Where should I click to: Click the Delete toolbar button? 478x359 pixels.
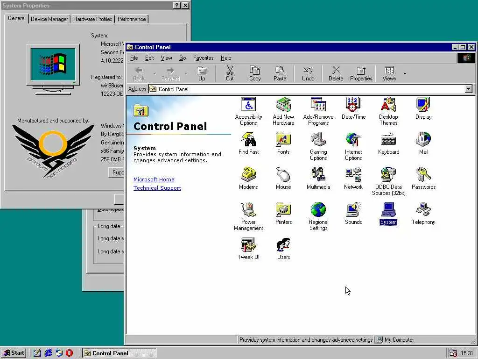336,74
